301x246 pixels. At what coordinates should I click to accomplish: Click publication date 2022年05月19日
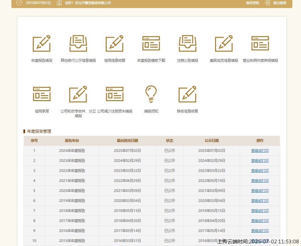coord(212,181)
